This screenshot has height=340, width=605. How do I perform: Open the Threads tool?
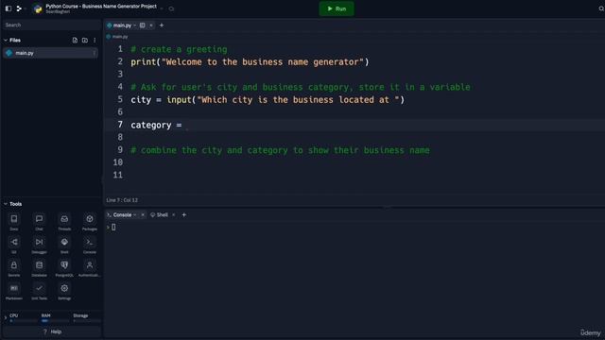[64, 222]
